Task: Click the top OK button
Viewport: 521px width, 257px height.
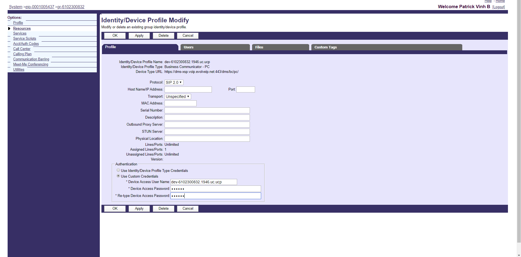Action: (x=115, y=36)
